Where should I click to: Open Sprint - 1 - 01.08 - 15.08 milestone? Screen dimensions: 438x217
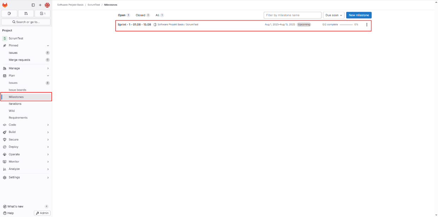click(134, 25)
